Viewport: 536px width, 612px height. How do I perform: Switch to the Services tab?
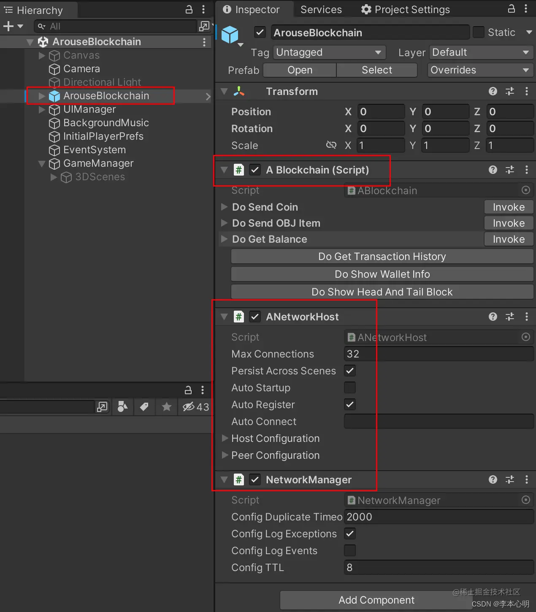(x=321, y=9)
